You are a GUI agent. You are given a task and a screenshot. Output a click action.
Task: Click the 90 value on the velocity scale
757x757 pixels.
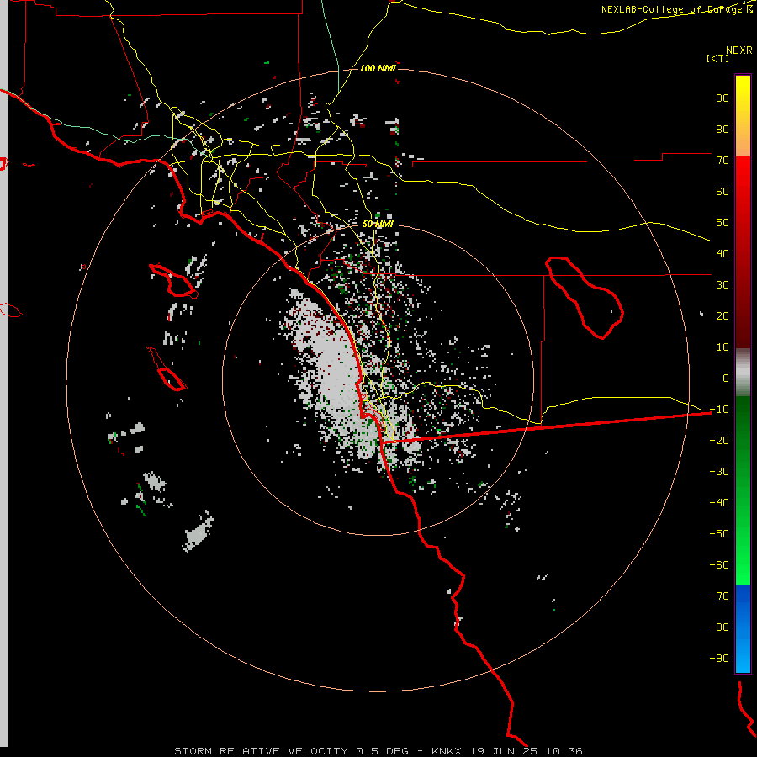pyautogui.click(x=723, y=98)
